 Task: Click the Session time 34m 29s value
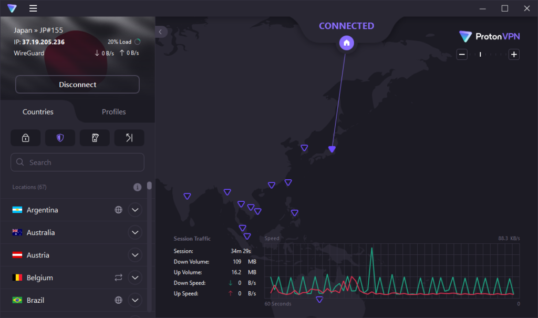click(241, 251)
